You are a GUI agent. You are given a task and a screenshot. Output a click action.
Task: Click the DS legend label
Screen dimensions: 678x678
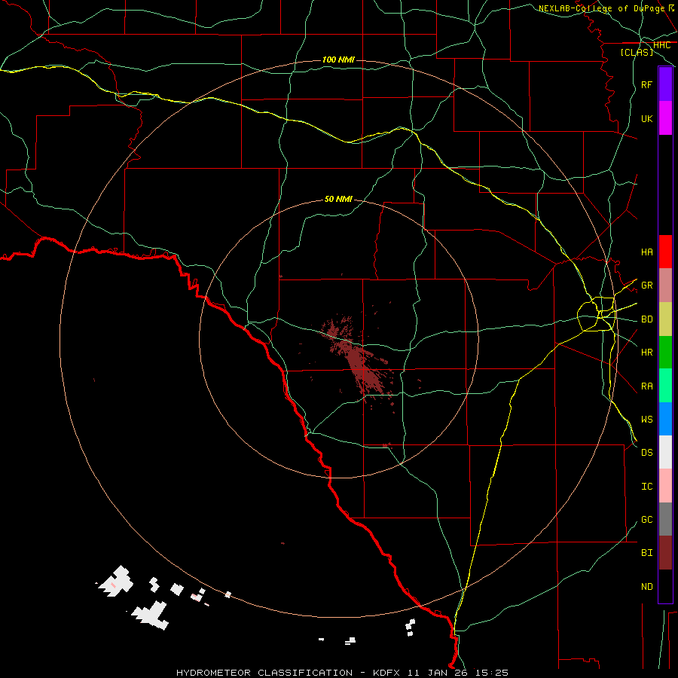tap(646, 452)
